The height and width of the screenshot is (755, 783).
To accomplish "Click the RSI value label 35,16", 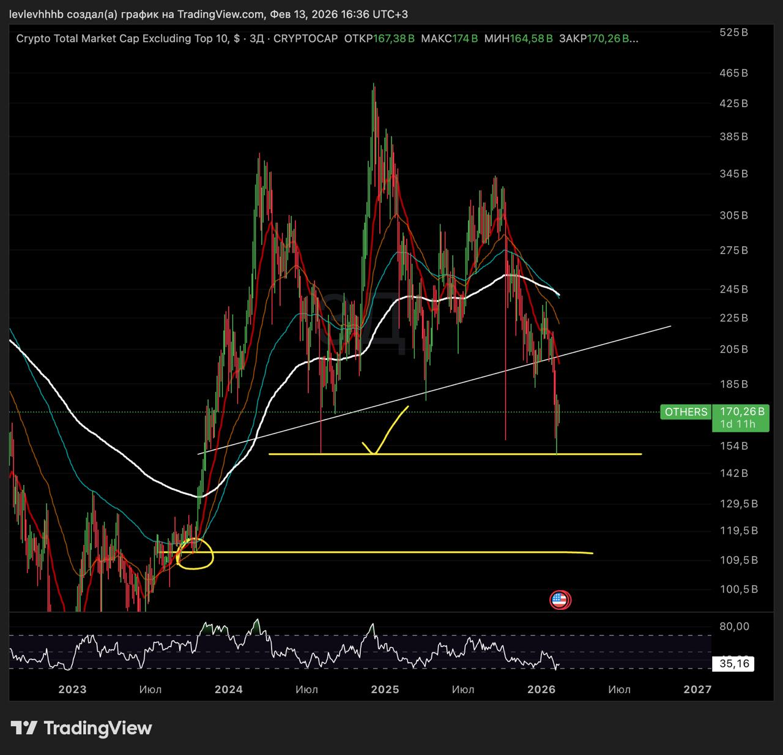I will [x=734, y=664].
